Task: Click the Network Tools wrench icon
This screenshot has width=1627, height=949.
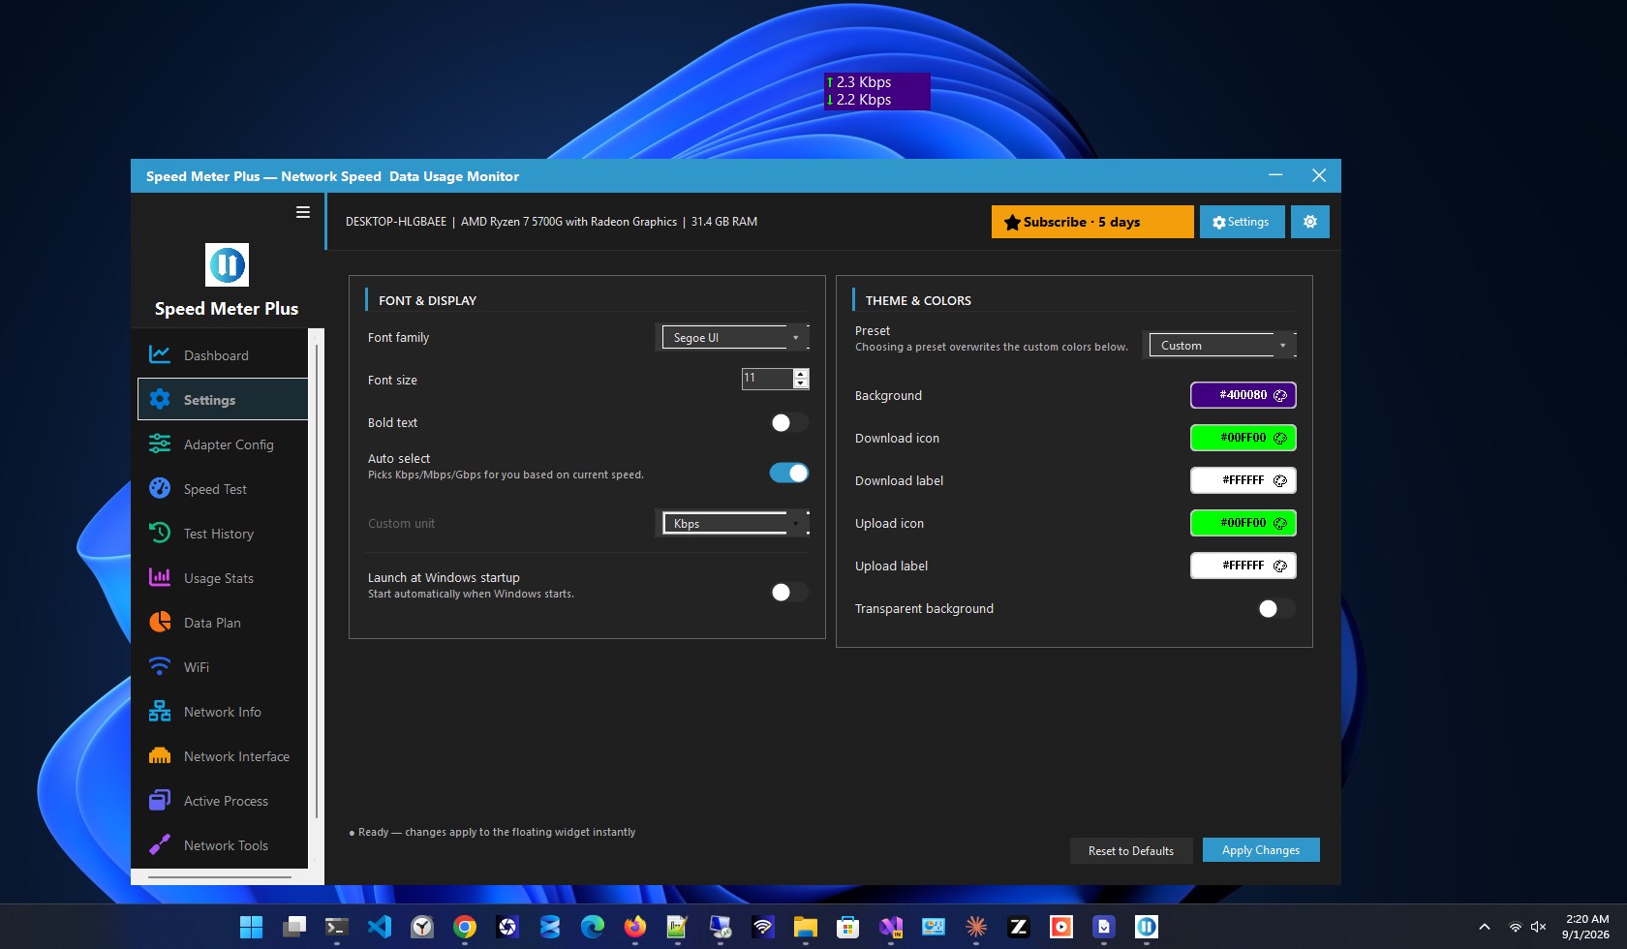Action: tap(160, 844)
